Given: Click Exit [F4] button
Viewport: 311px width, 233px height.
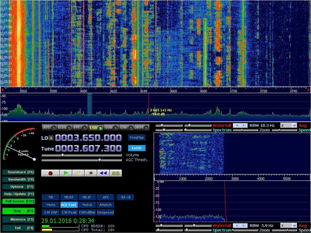Looking at the screenshot, I should click(x=18, y=228).
